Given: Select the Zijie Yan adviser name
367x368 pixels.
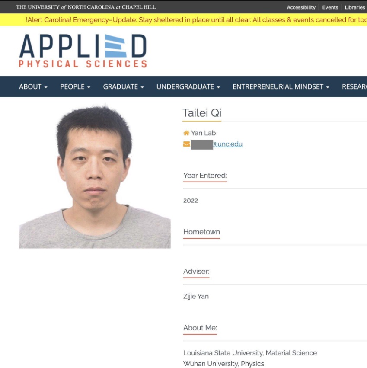Looking at the screenshot, I should coord(195,296).
